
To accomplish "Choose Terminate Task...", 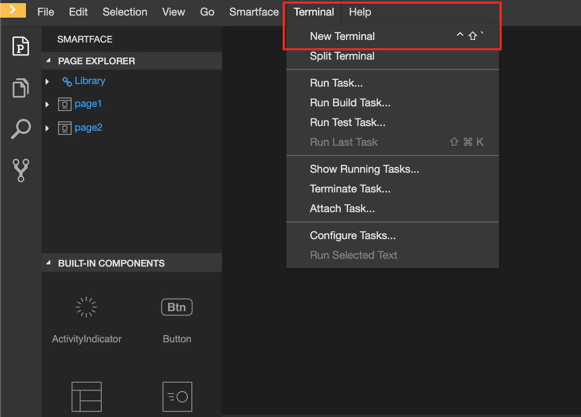I will (x=393, y=189).
